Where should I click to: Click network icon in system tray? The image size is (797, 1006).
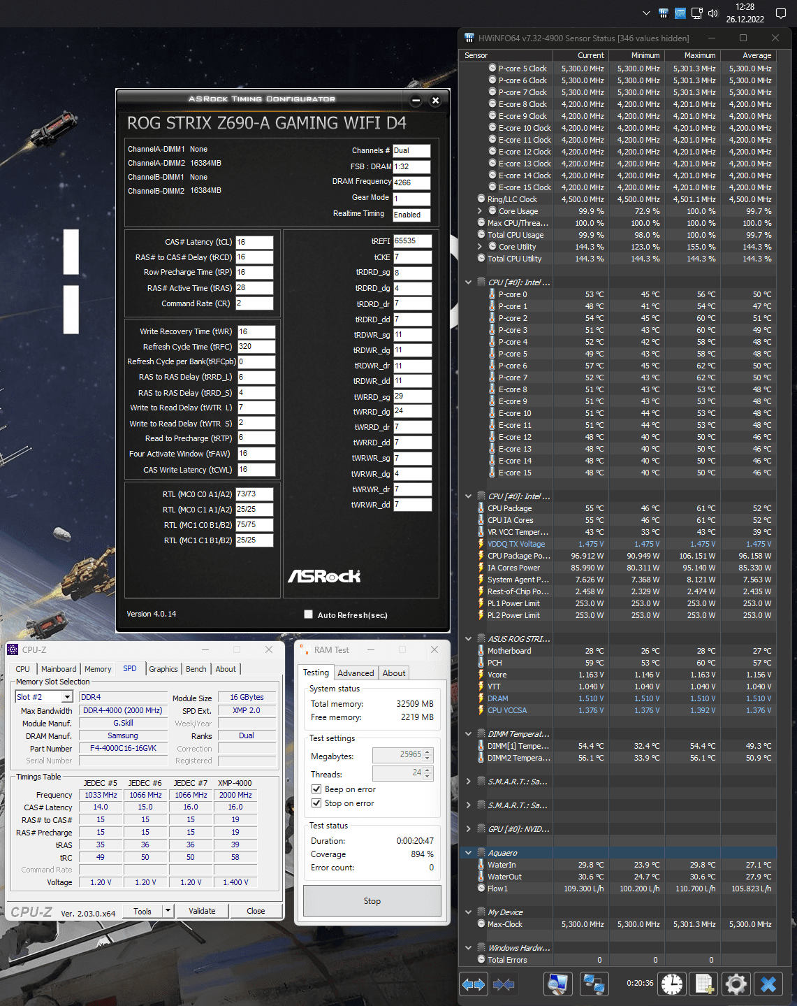[x=696, y=13]
